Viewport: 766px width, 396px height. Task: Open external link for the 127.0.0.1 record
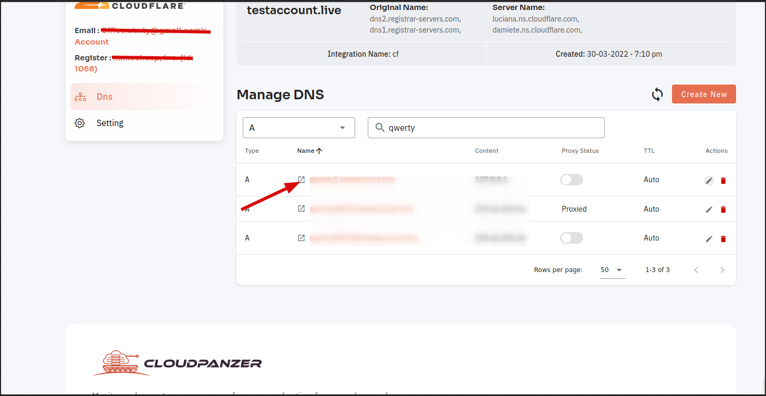click(301, 180)
